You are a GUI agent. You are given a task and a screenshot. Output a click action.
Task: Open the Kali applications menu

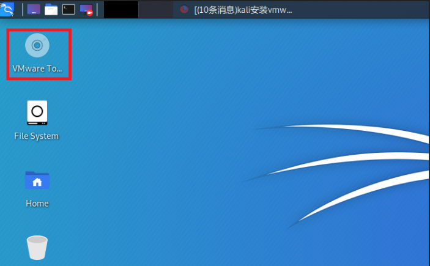[7, 9]
